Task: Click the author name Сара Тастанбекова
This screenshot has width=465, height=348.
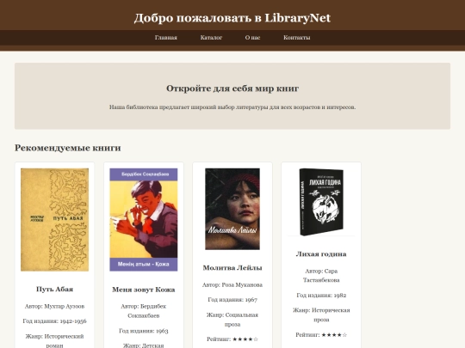Action: pos(321,276)
